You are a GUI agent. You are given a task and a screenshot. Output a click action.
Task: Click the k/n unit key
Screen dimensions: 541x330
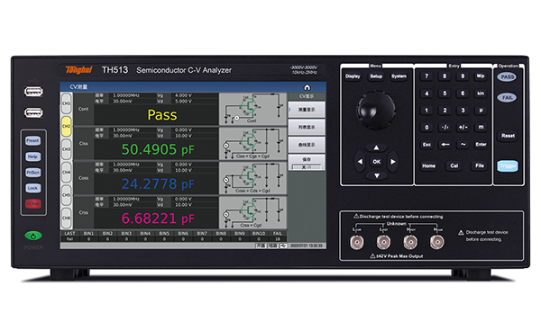tap(481, 94)
